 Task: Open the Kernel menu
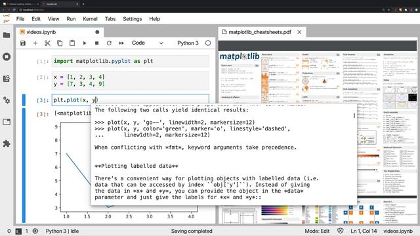point(90,19)
